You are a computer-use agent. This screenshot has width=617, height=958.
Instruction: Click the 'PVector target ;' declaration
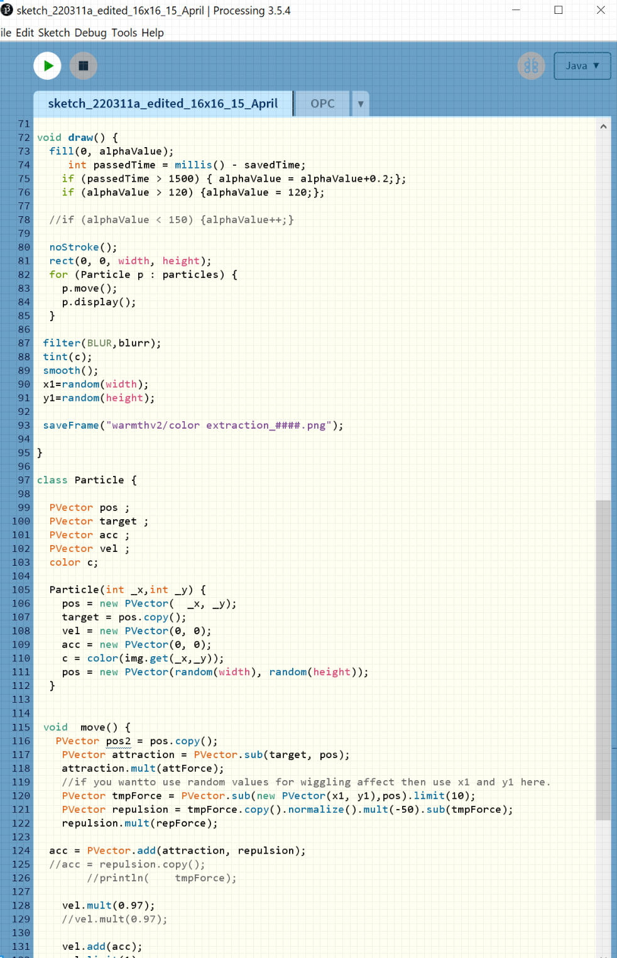click(x=99, y=522)
